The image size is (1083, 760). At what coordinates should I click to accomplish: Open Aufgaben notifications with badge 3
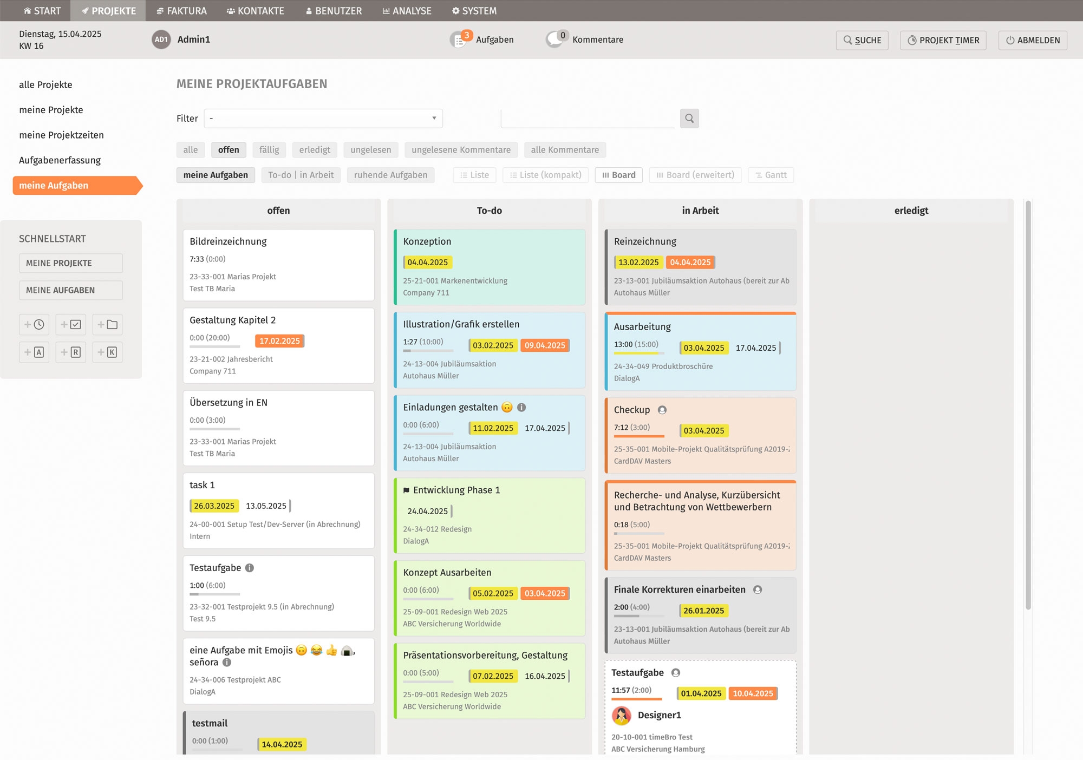[x=459, y=40]
